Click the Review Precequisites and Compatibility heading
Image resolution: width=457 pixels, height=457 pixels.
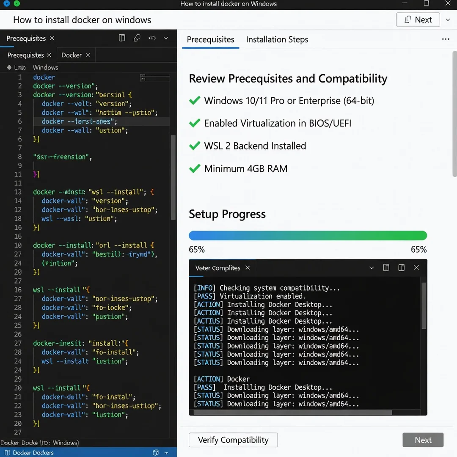coord(288,79)
